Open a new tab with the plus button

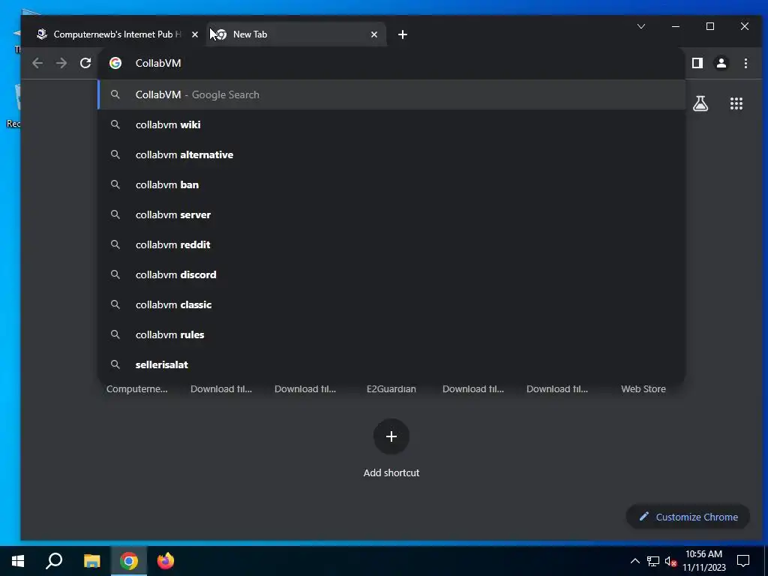pos(403,34)
